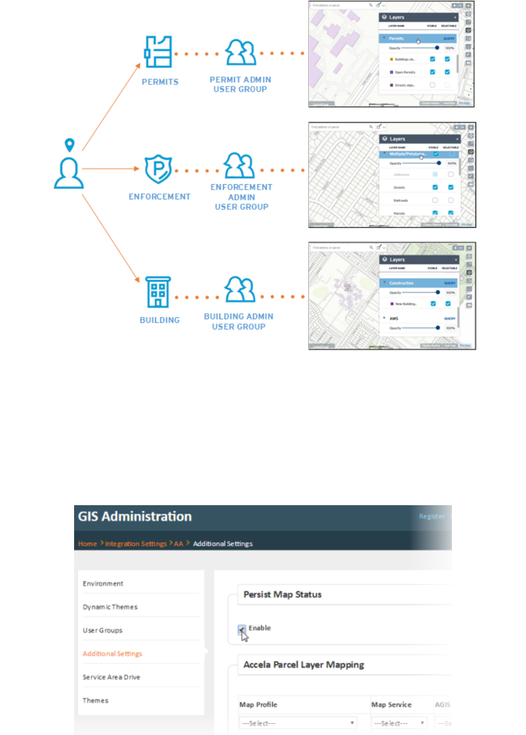Image resolution: width=526 pixels, height=735 pixels.
Task: Click the Building Admin User Group people icon
Action: coord(239,289)
